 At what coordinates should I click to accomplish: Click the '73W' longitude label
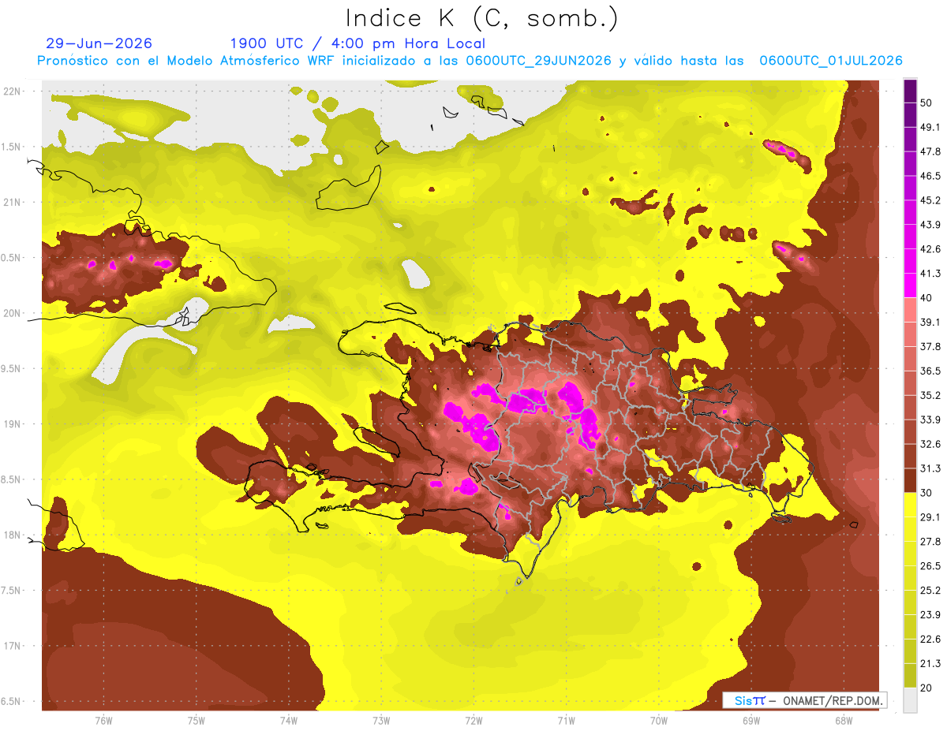tap(381, 721)
